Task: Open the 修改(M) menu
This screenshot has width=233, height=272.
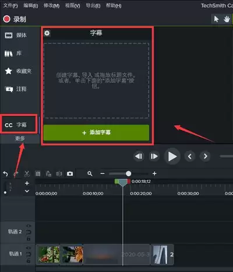Action: [x=51, y=6]
